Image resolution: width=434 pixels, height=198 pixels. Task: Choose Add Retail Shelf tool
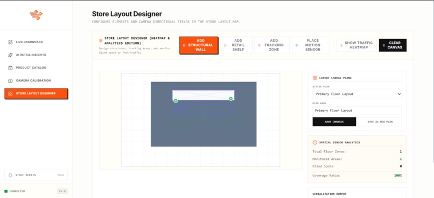point(236,45)
